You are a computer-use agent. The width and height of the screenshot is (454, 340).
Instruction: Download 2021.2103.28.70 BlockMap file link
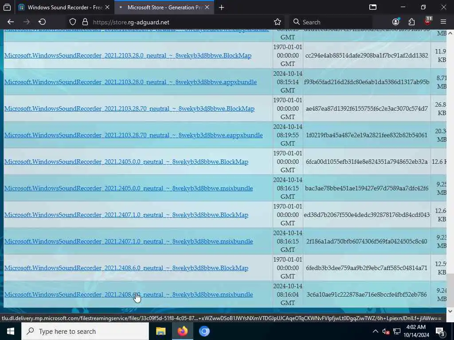(x=129, y=109)
